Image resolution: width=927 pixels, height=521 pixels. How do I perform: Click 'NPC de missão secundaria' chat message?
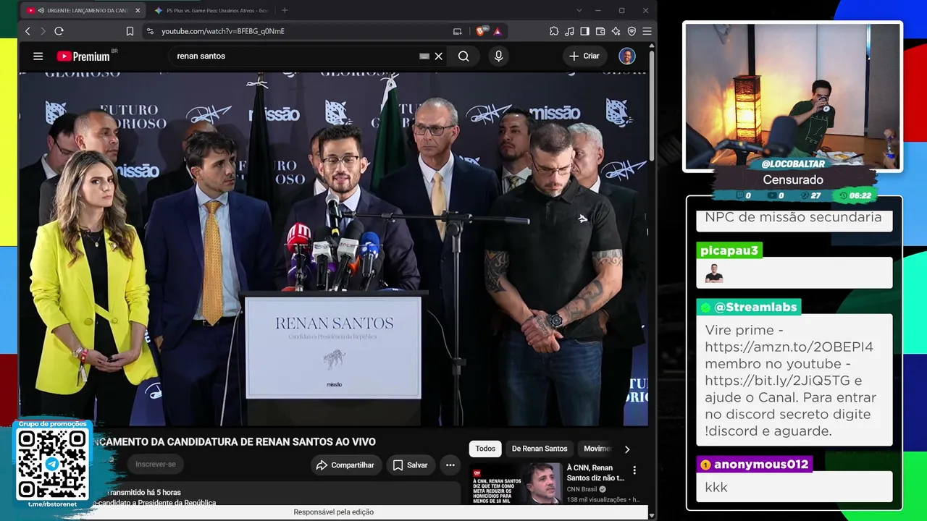[793, 217]
